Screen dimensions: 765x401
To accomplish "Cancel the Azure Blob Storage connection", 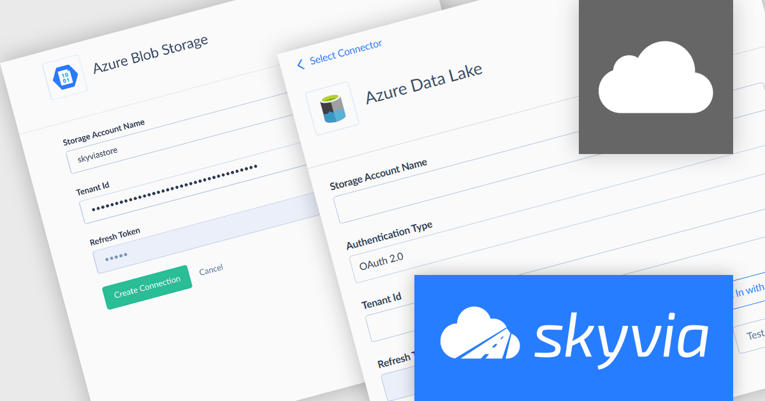I will pos(211,270).
